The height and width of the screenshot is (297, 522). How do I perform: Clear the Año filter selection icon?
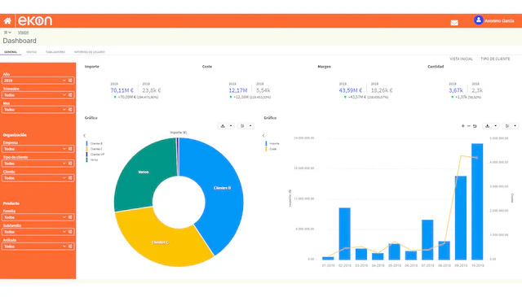70,81
